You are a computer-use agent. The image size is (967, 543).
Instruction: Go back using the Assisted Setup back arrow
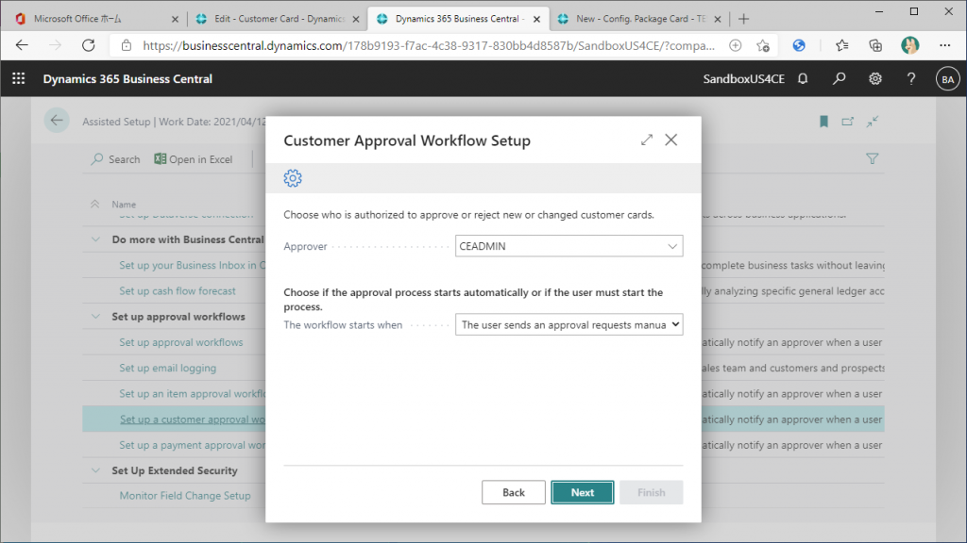(57, 121)
